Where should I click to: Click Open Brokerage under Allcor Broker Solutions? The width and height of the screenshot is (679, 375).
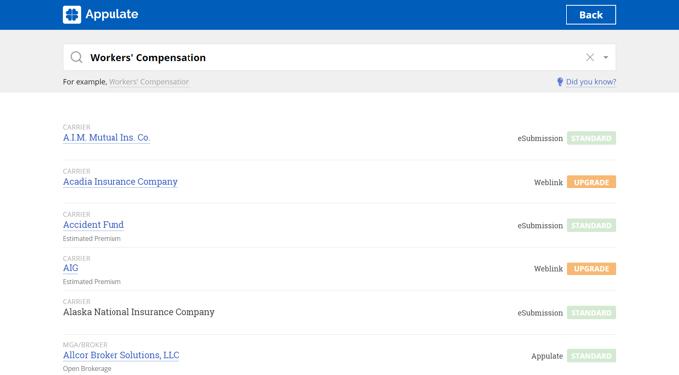coord(87,369)
